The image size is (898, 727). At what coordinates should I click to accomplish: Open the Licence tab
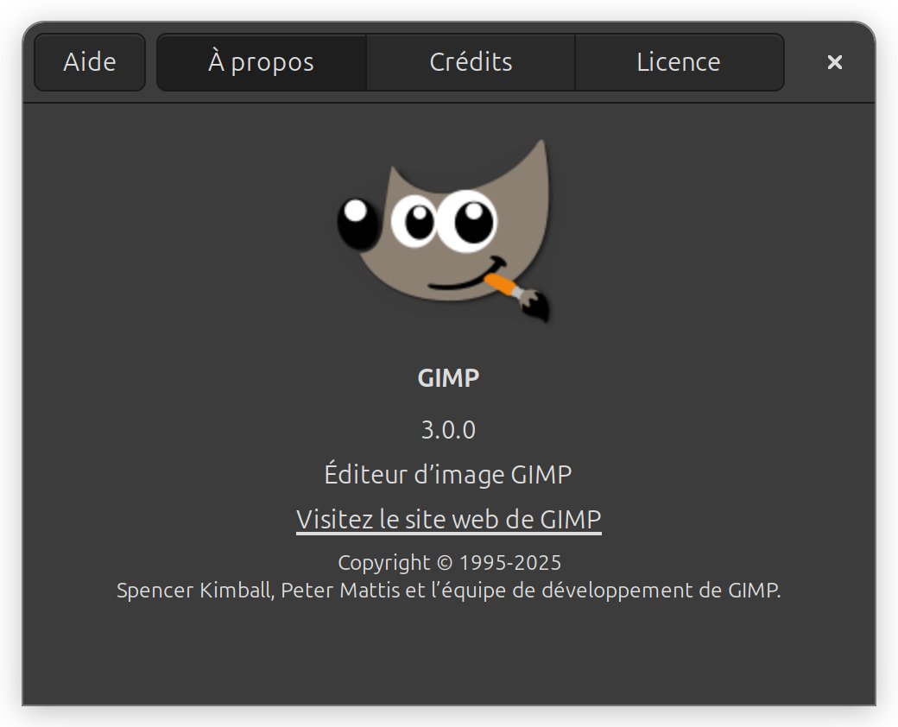coord(680,62)
